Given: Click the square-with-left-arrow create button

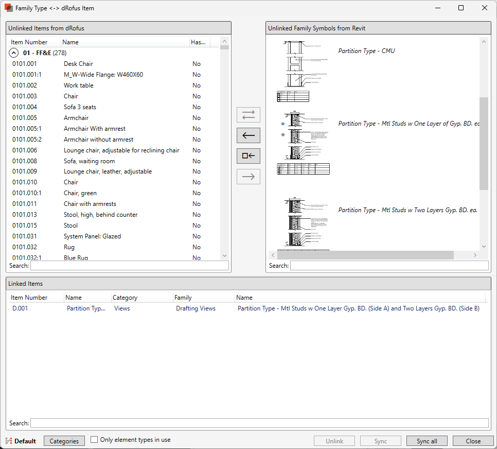Looking at the screenshot, I should coord(248,156).
